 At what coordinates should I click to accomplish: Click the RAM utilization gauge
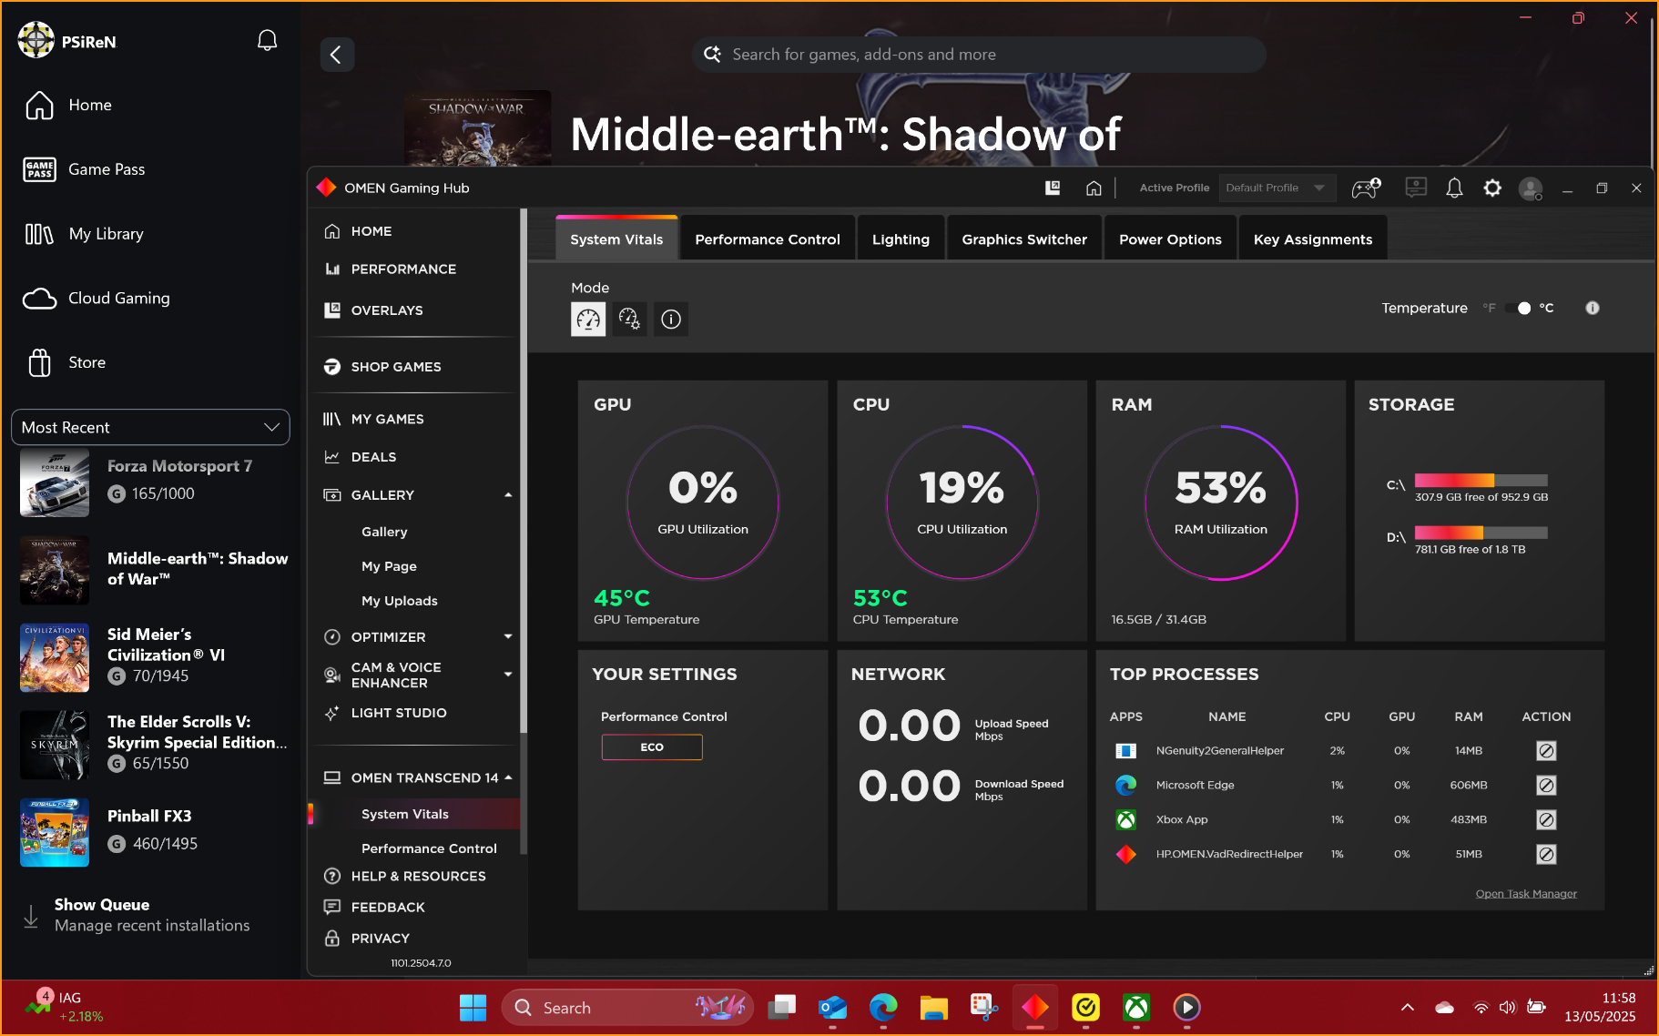pyautogui.click(x=1221, y=503)
